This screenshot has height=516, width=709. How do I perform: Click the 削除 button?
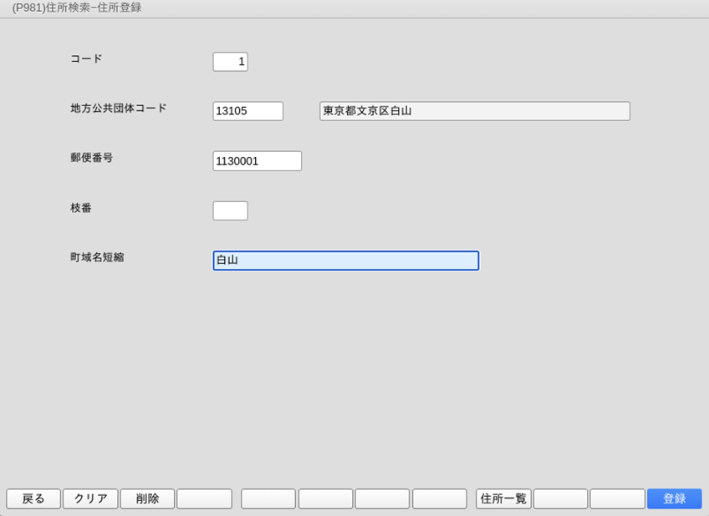[147, 498]
